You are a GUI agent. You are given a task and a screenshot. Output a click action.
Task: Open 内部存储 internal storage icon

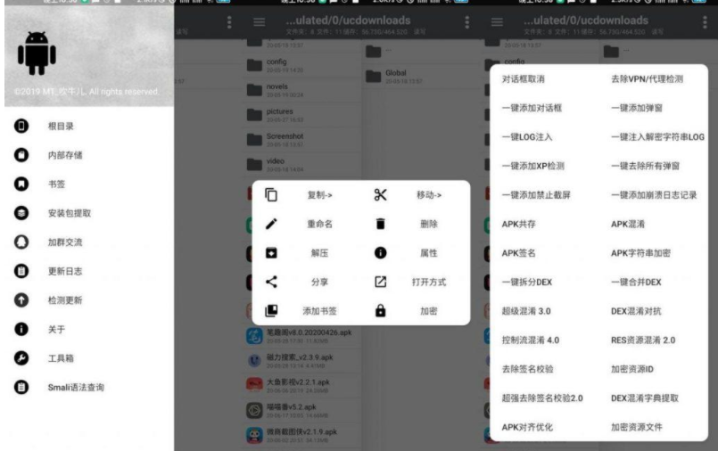click(21, 155)
